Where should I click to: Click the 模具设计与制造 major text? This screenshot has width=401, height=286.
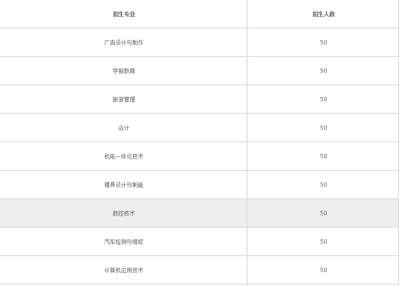click(124, 185)
